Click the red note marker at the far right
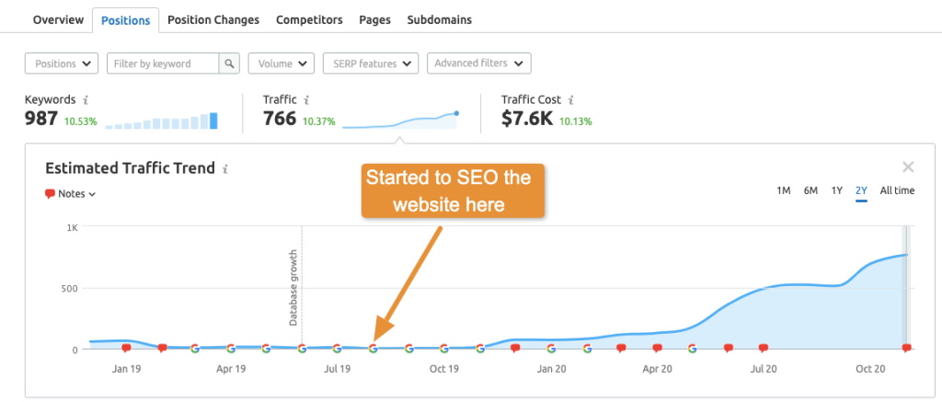 click(x=907, y=348)
